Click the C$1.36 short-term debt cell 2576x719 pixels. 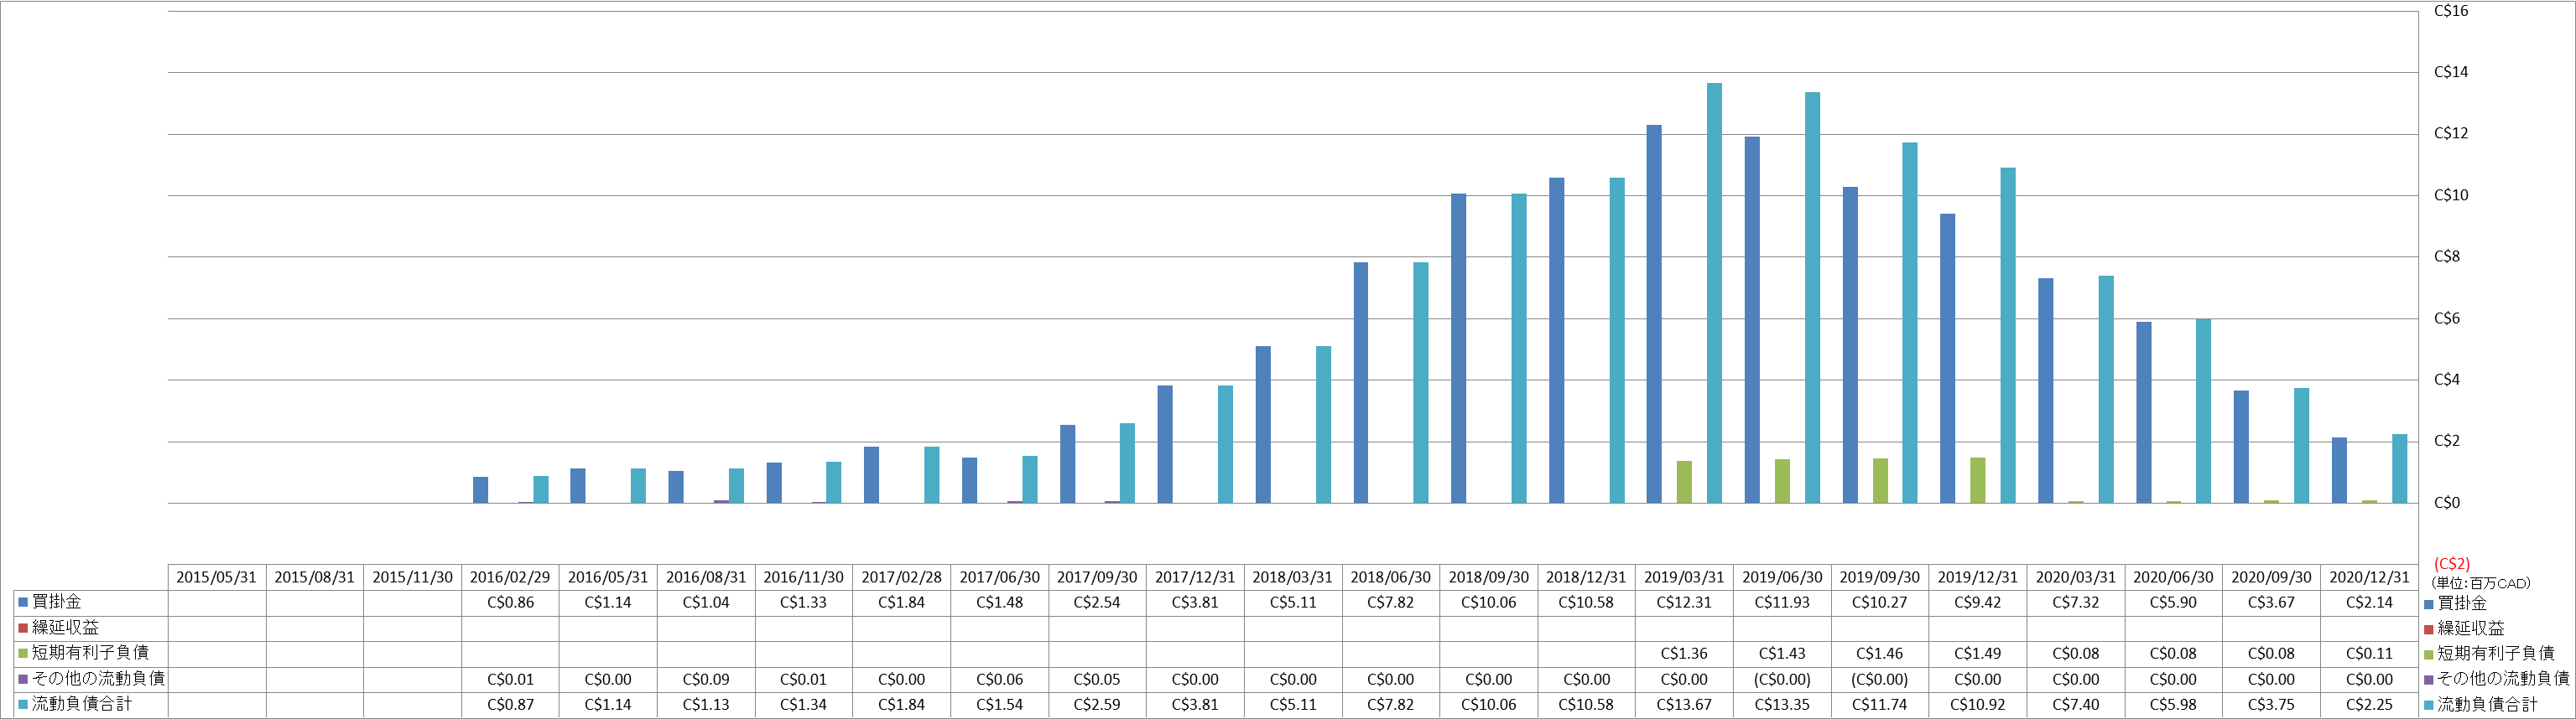point(1684,653)
